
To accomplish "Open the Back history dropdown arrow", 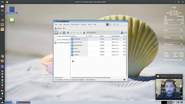I will 74,33.
